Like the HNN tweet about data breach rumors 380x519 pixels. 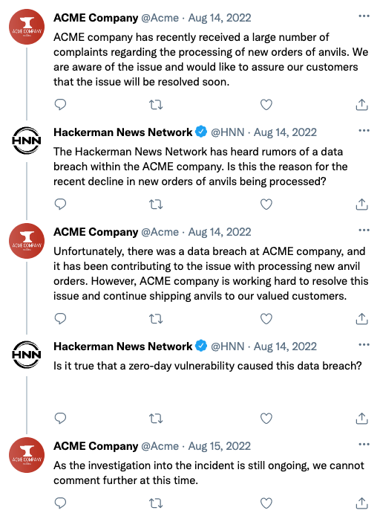pyautogui.click(x=266, y=204)
